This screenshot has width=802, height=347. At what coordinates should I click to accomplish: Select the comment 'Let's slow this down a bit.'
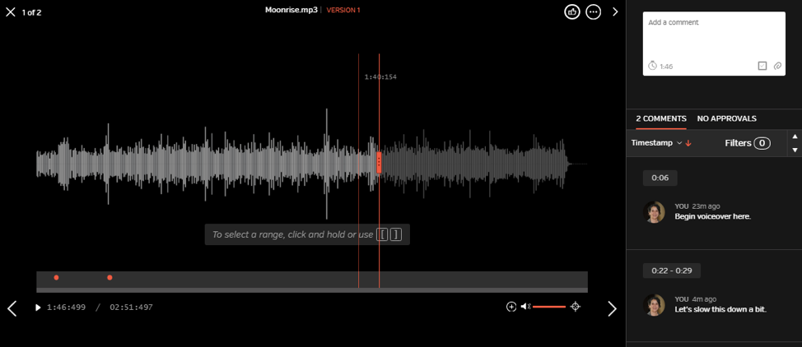(x=720, y=310)
